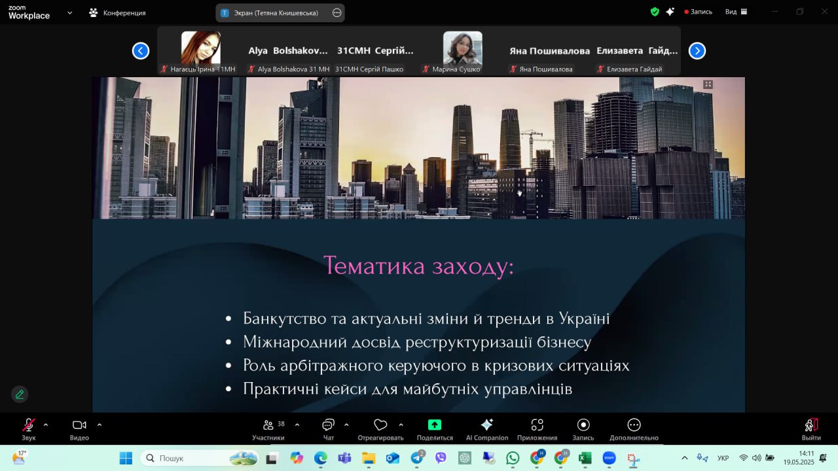Viewport: 838px width, 471px height.
Task: Open the weather widget showing 17°
Action: (20, 457)
